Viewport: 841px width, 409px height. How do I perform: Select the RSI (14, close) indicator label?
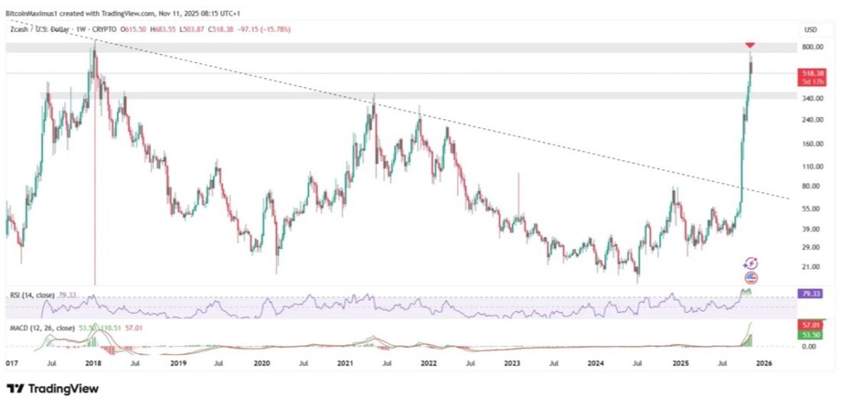pyautogui.click(x=31, y=293)
